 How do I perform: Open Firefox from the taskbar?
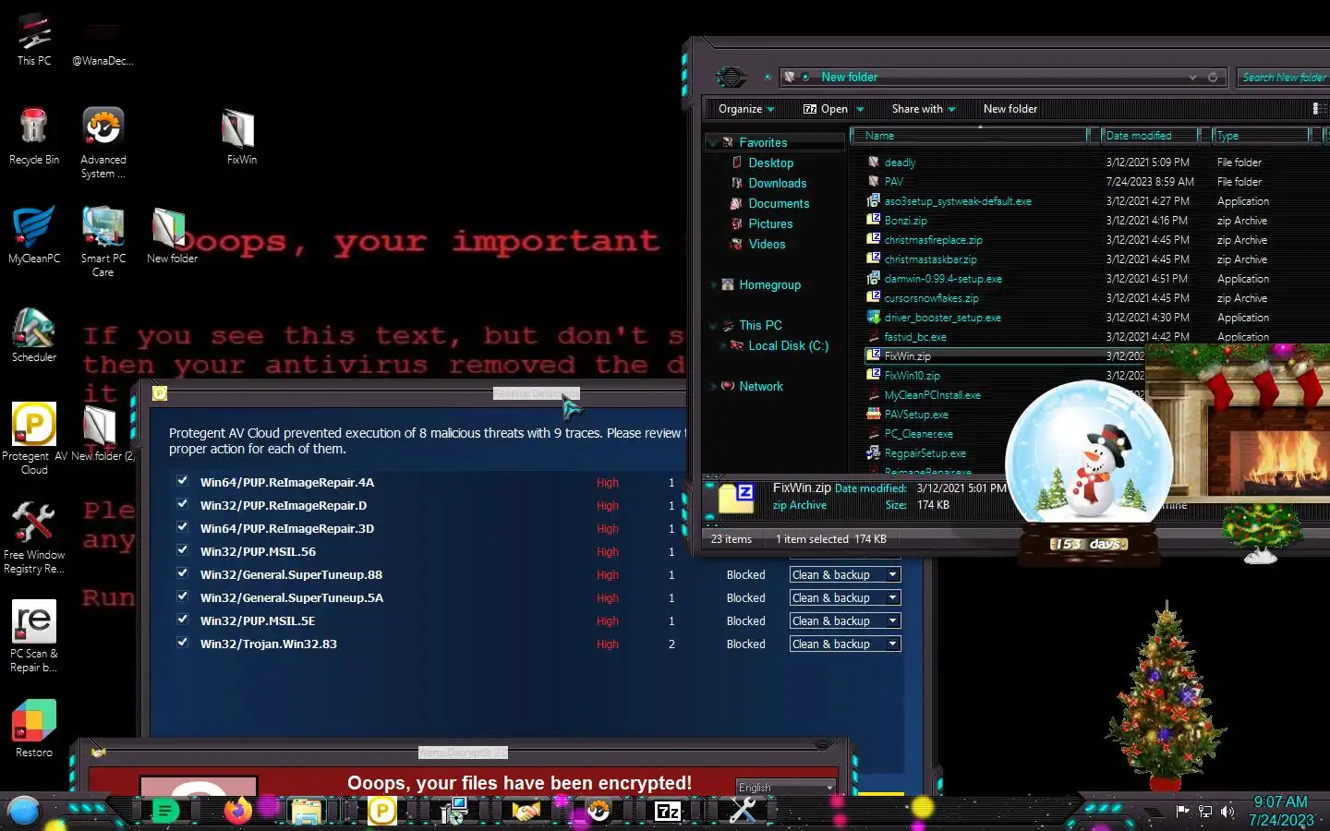pos(238,811)
